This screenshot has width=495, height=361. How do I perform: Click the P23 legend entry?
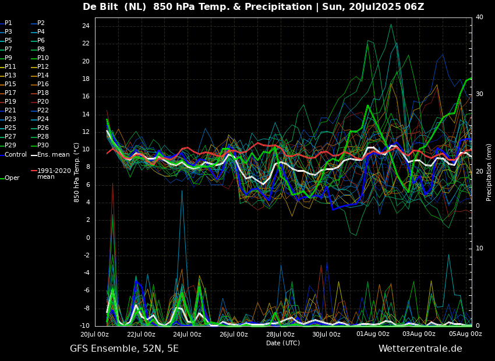pyautogui.click(x=8, y=119)
